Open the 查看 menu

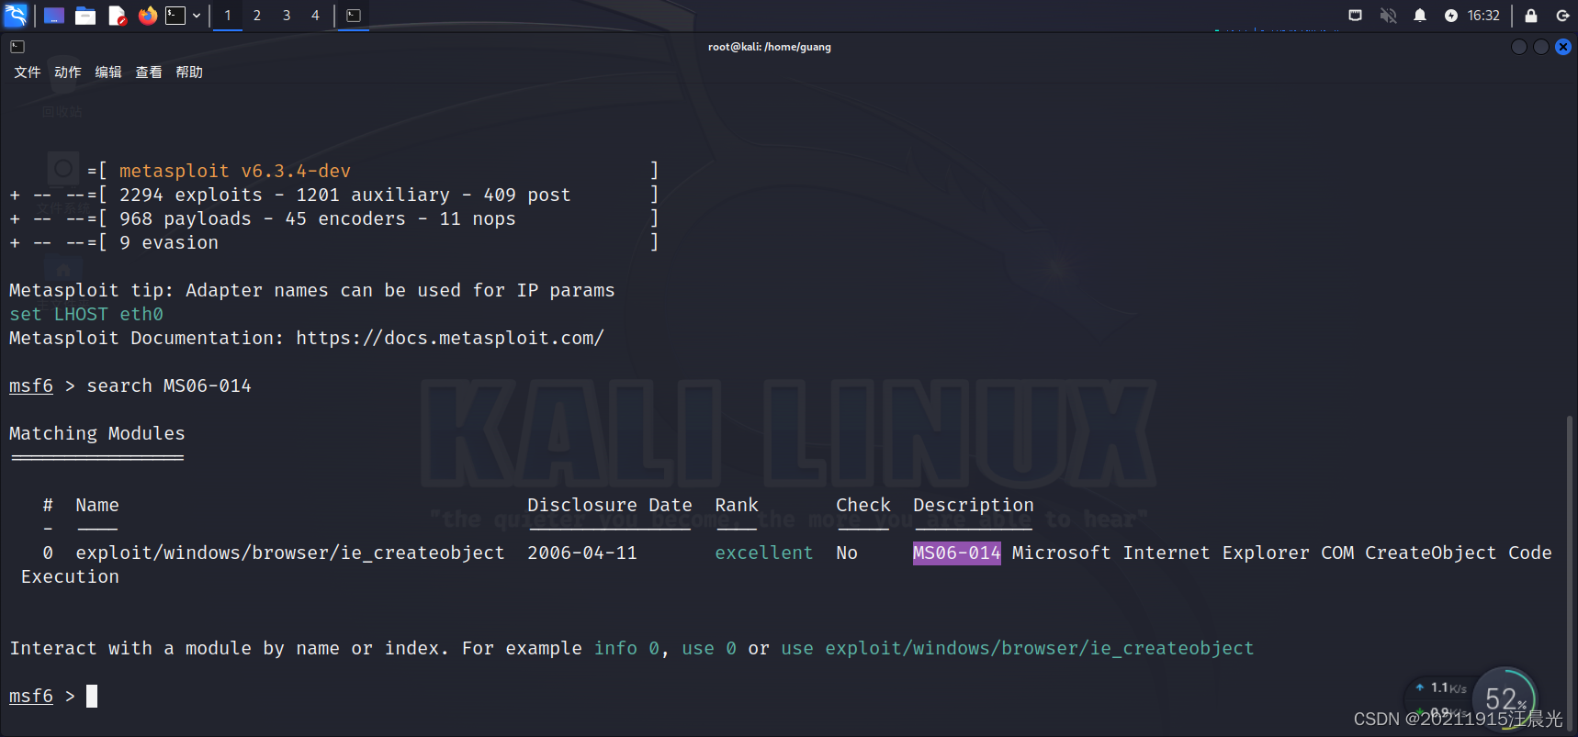149,72
